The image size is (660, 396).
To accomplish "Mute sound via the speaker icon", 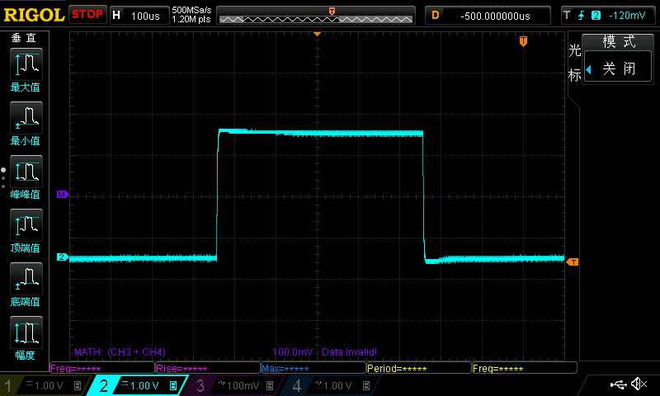I will coord(639,384).
